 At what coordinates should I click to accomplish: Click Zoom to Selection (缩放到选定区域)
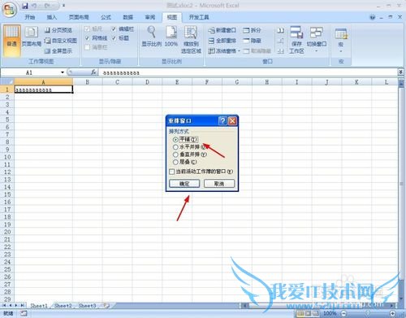[x=191, y=40]
